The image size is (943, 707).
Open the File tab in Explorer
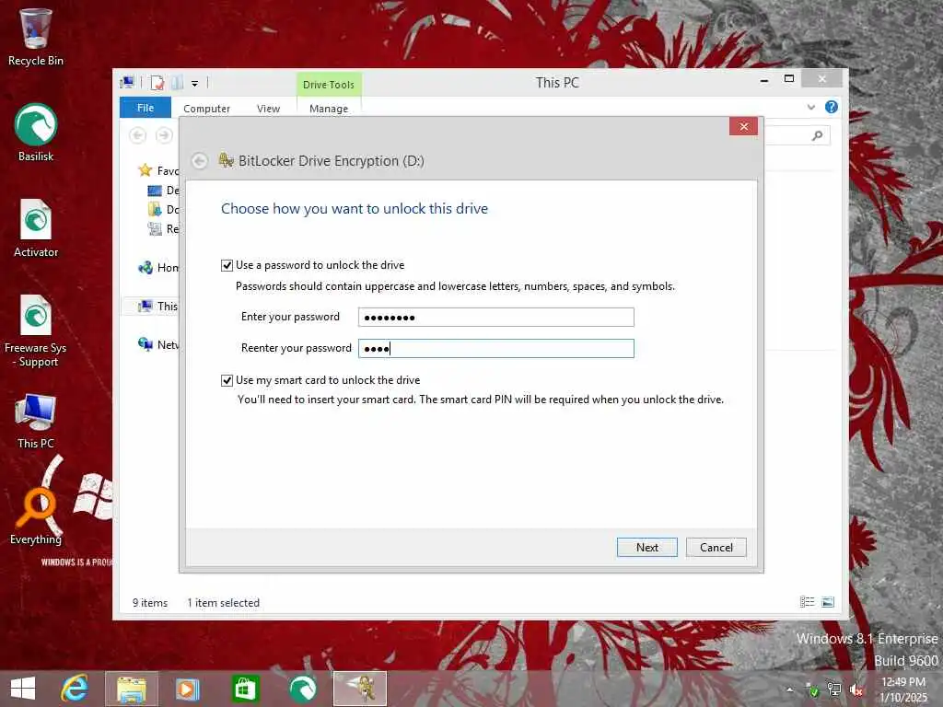pyautogui.click(x=146, y=108)
